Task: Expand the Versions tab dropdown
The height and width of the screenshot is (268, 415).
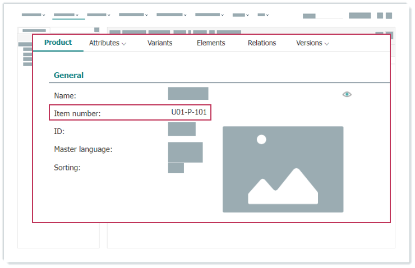Action: 312,43
